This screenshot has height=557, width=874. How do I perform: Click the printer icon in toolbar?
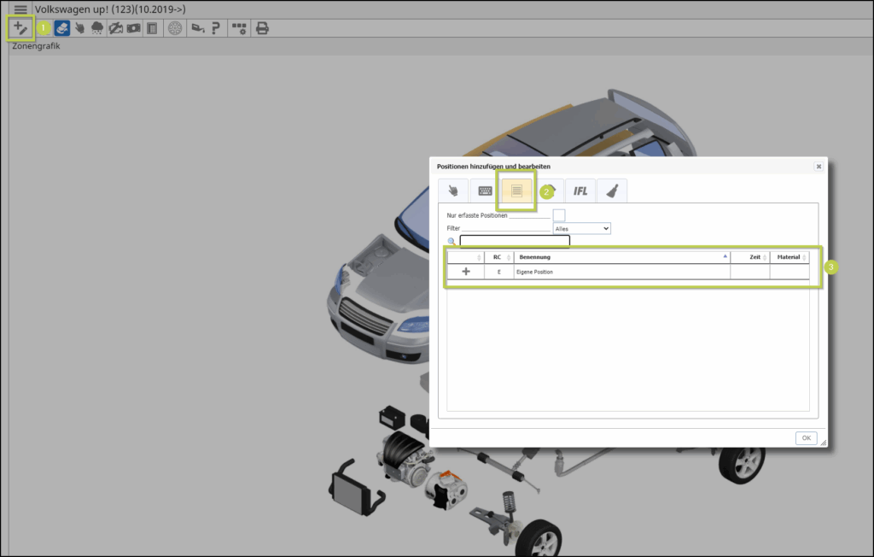pyautogui.click(x=263, y=28)
